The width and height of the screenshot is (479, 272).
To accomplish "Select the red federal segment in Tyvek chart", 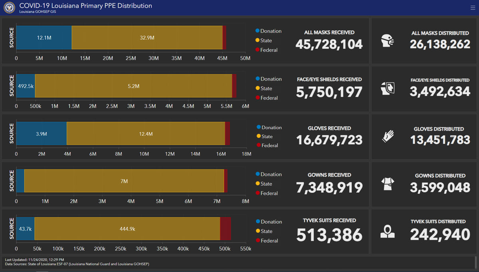I will tap(225, 229).
